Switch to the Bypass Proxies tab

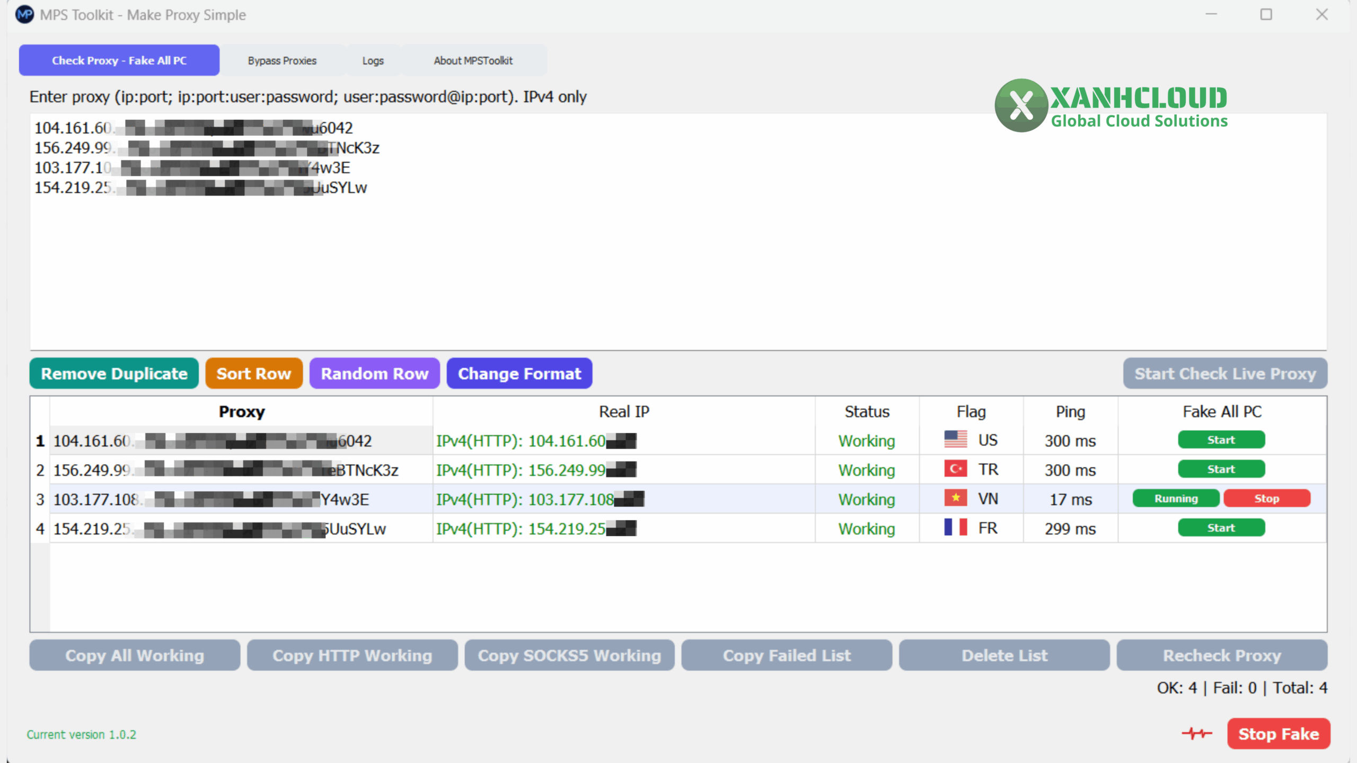point(282,60)
